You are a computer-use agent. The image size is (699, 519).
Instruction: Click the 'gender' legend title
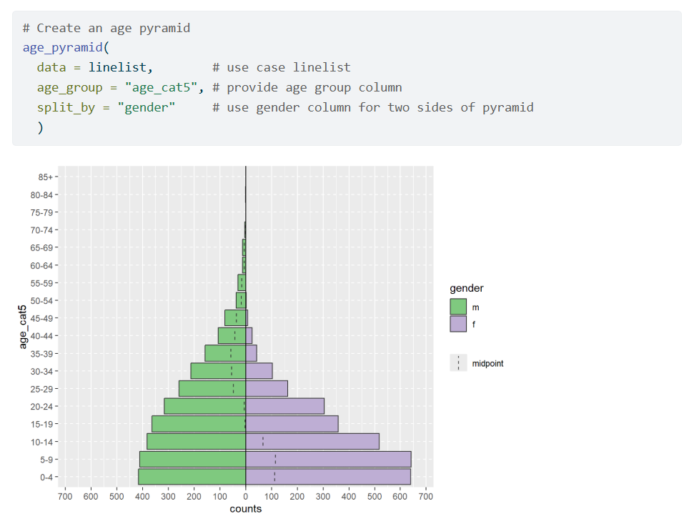pos(466,289)
